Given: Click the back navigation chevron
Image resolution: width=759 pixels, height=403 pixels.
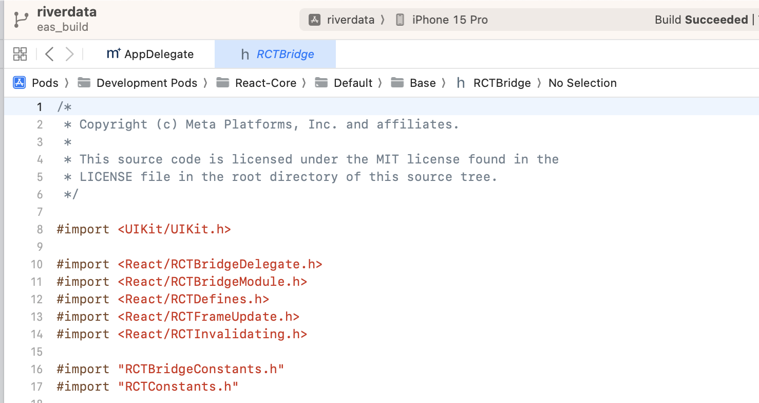Looking at the screenshot, I should 49,53.
